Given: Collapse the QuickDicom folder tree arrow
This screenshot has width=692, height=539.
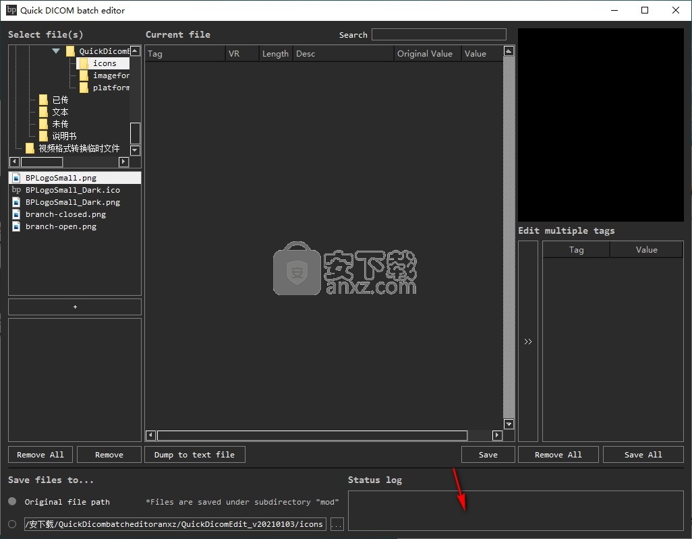Looking at the screenshot, I should pos(55,51).
